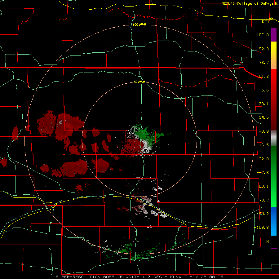Click the -32.0 velocity scale label
Viewport: 279px width, 279px height.
(x=263, y=159)
